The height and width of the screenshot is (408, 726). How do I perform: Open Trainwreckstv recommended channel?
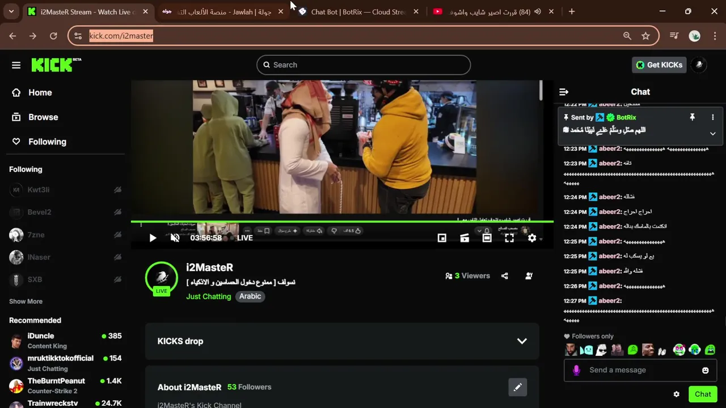tap(66, 403)
